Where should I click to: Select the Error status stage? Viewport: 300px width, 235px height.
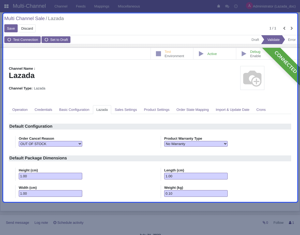coord(292,40)
